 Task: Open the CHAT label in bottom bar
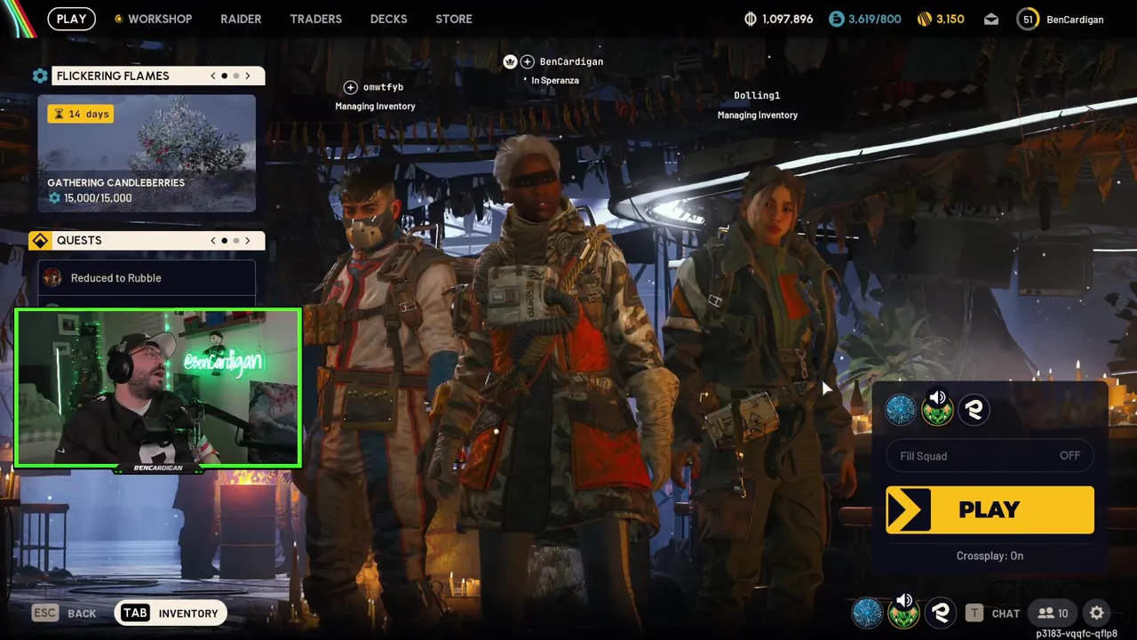coord(1006,613)
